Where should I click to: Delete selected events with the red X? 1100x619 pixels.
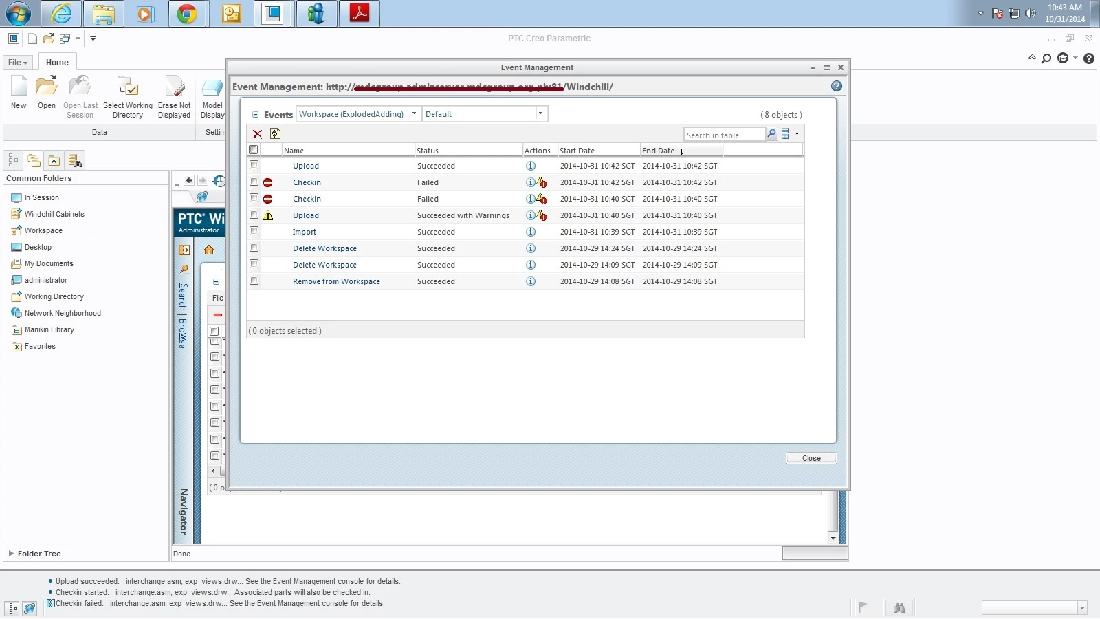coord(257,134)
